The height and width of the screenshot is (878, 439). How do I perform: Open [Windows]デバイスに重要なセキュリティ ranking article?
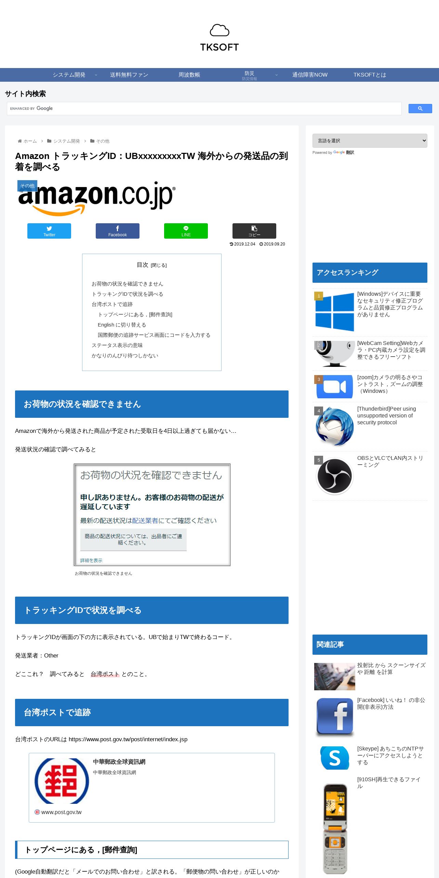(390, 304)
